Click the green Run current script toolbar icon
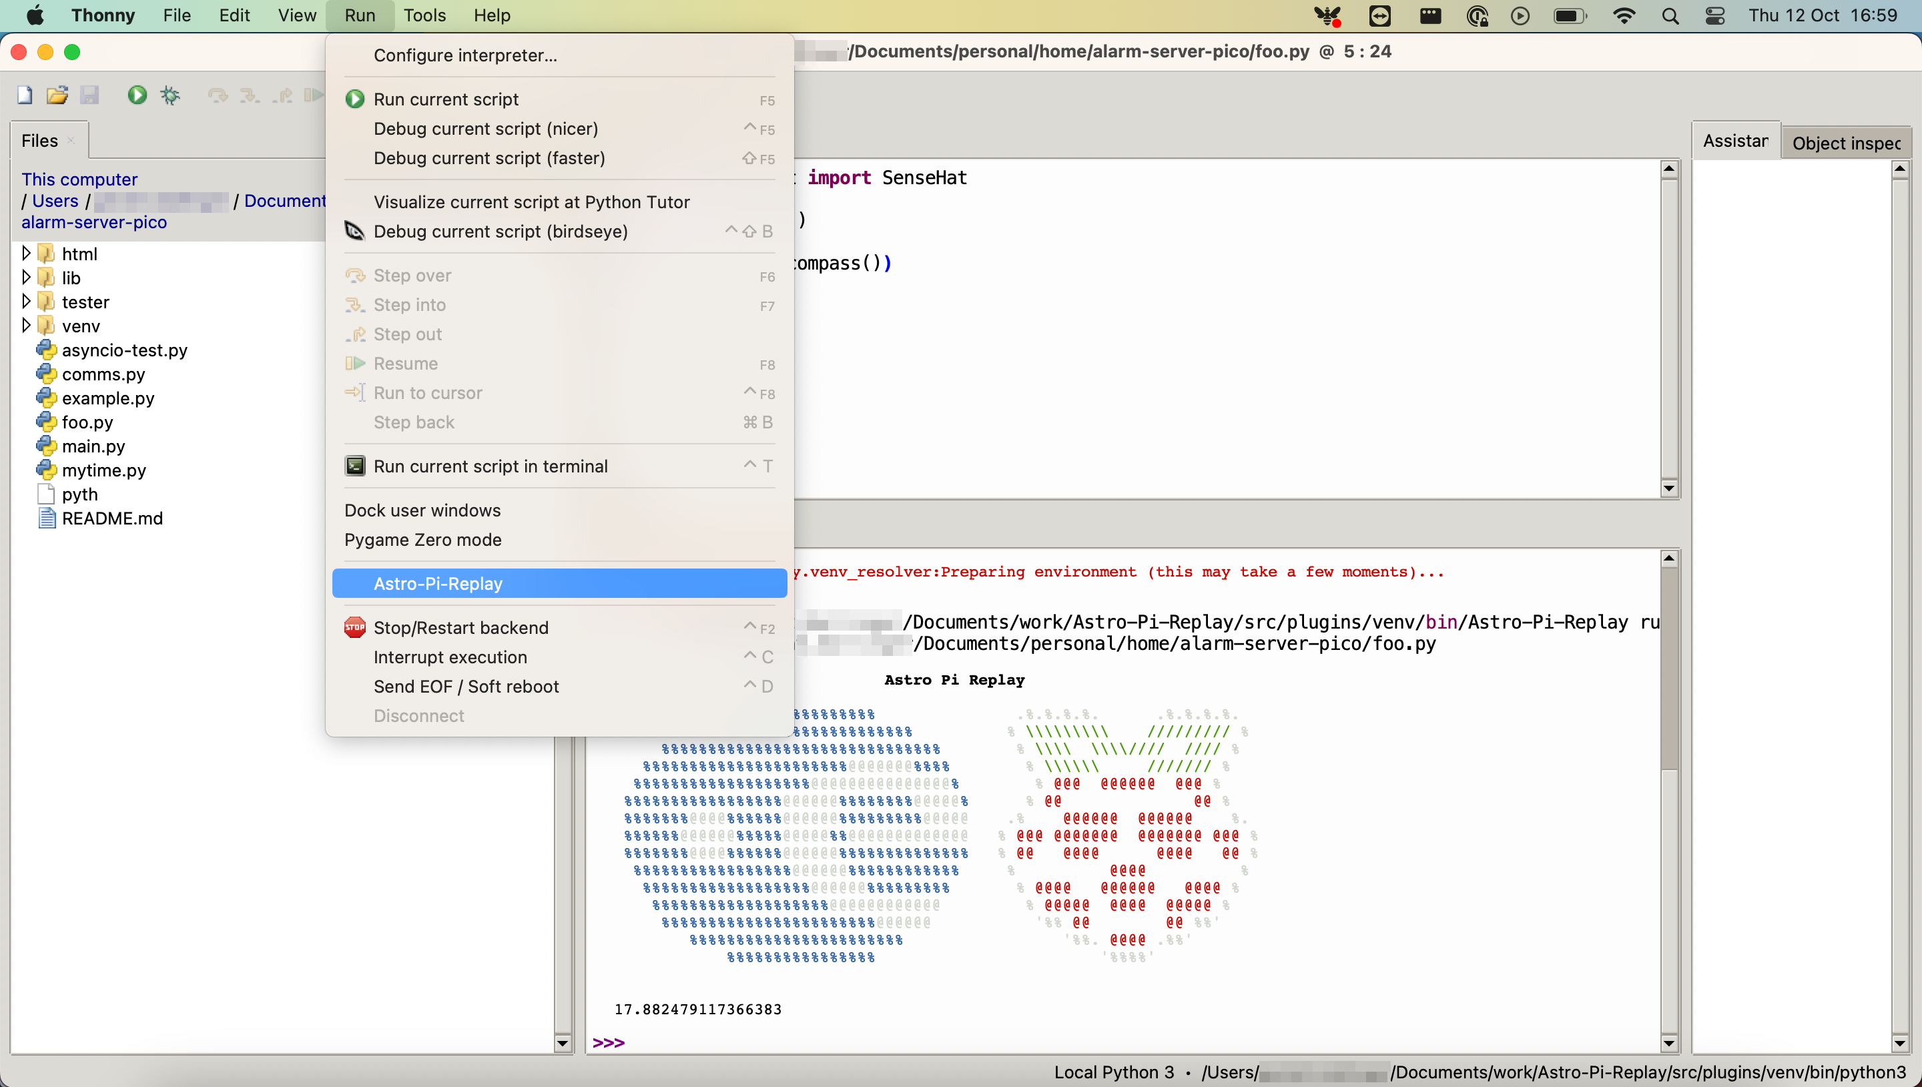The width and height of the screenshot is (1922, 1087). pyautogui.click(x=137, y=95)
